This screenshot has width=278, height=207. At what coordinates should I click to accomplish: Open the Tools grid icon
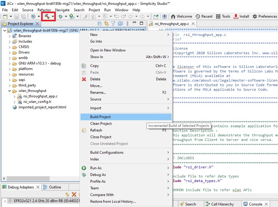tap(223, 16)
